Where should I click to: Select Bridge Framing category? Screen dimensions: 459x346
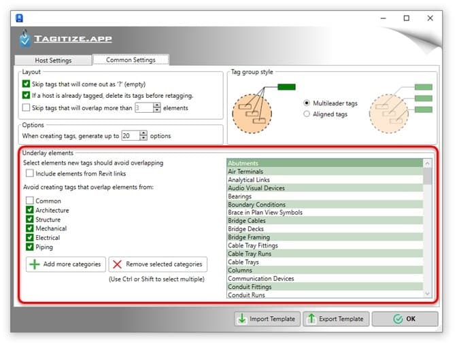[325, 237]
